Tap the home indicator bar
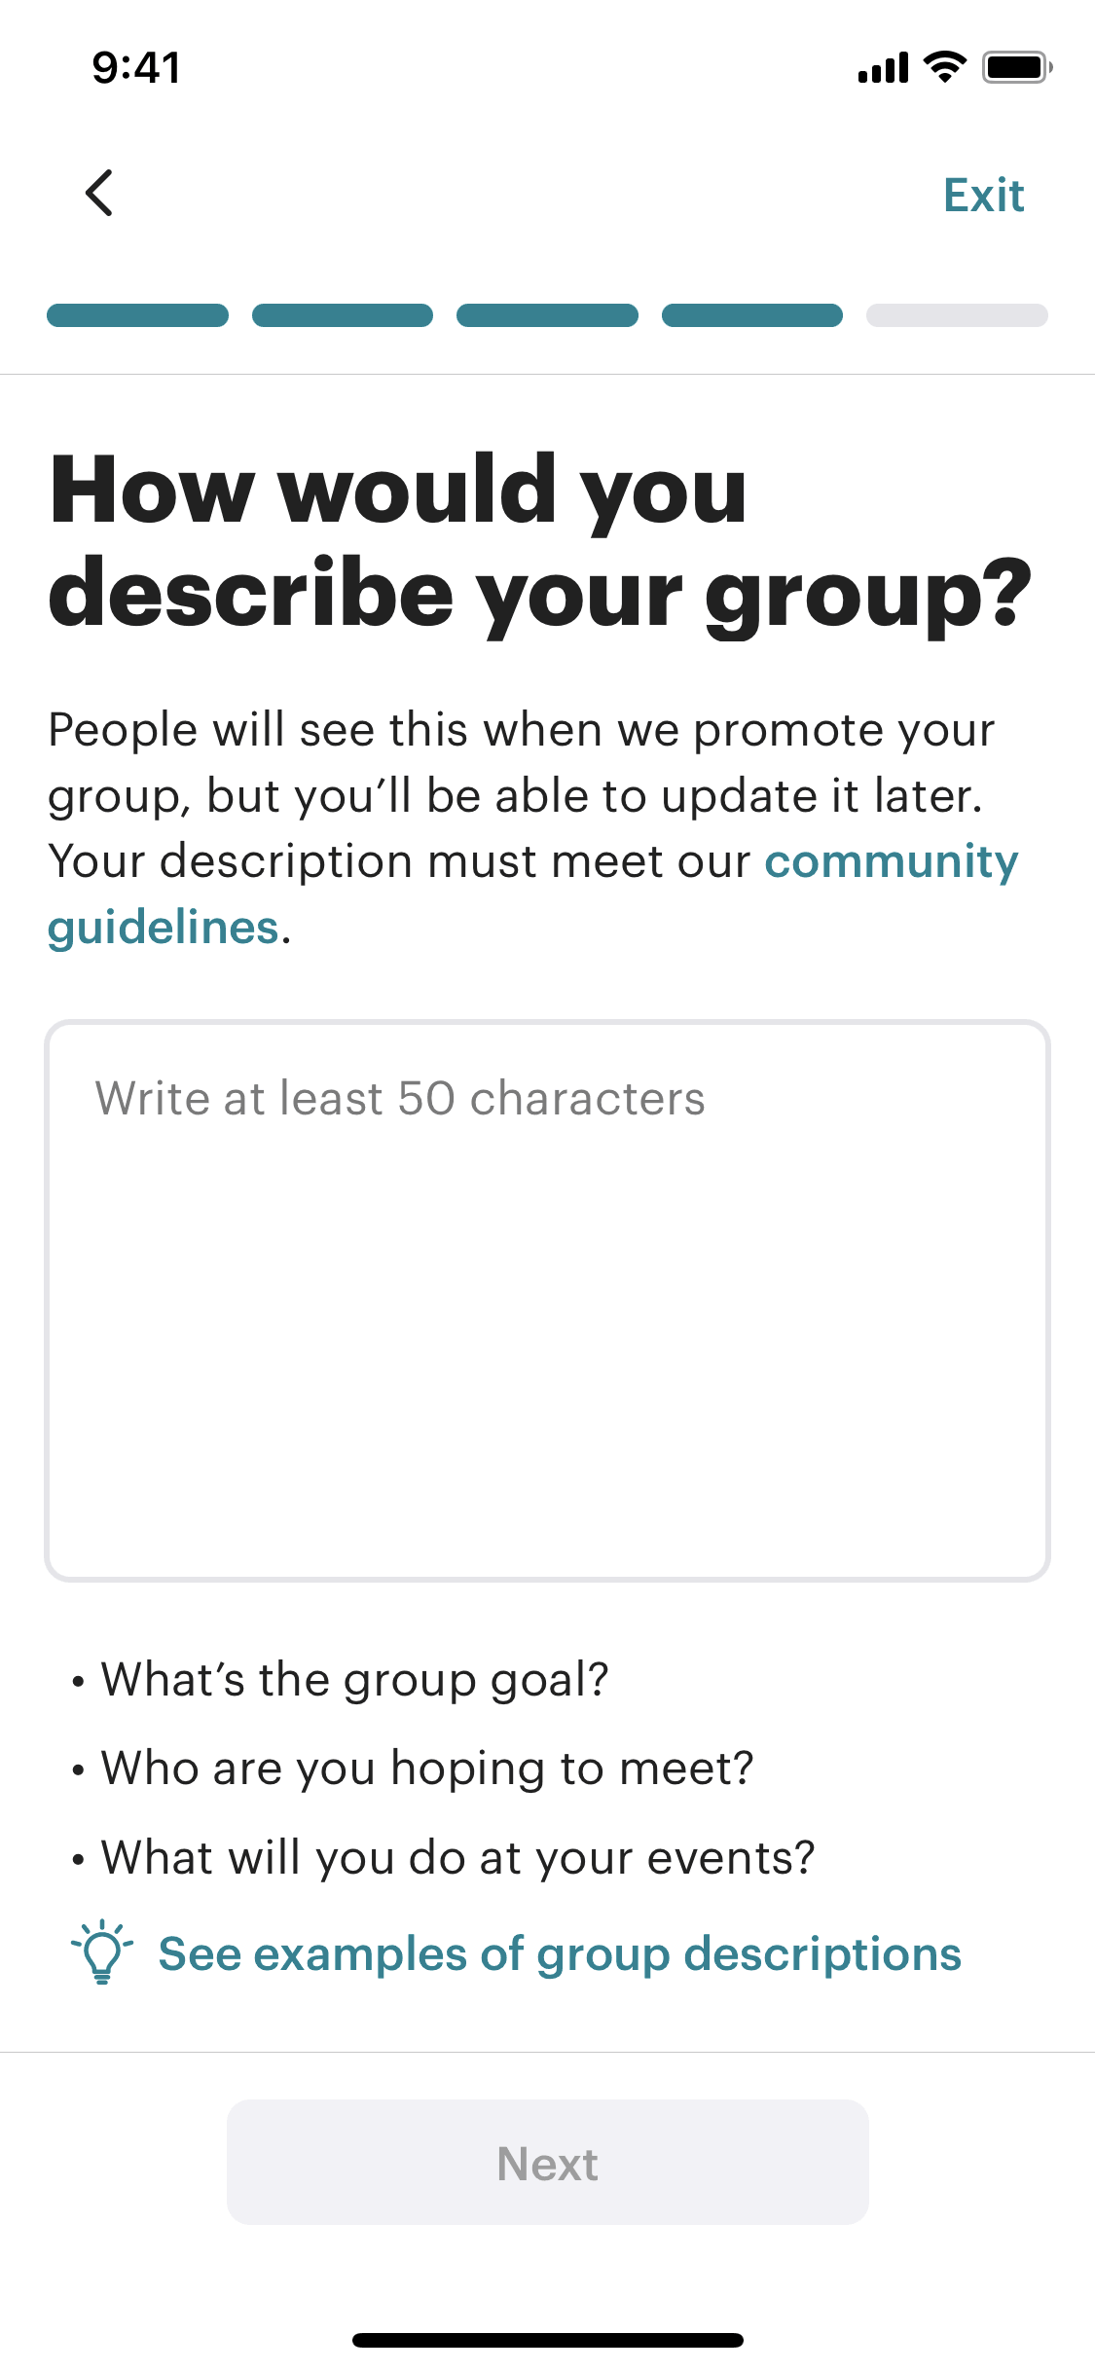 coord(547,2340)
